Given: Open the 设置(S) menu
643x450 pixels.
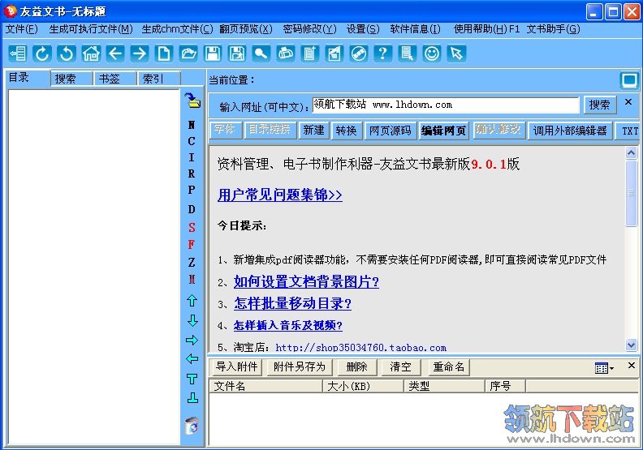Looking at the screenshot, I should (x=363, y=29).
